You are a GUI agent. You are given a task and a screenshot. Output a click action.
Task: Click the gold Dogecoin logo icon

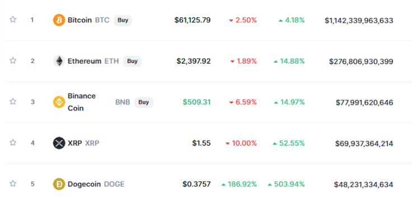click(x=59, y=184)
